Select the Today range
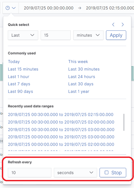Screen dimensions: 134x188 (x=14, y=62)
